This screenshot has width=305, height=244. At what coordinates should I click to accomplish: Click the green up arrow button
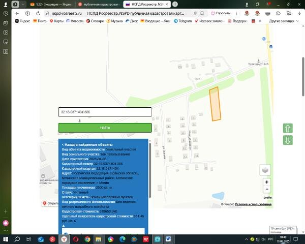(x=288, y=129)
